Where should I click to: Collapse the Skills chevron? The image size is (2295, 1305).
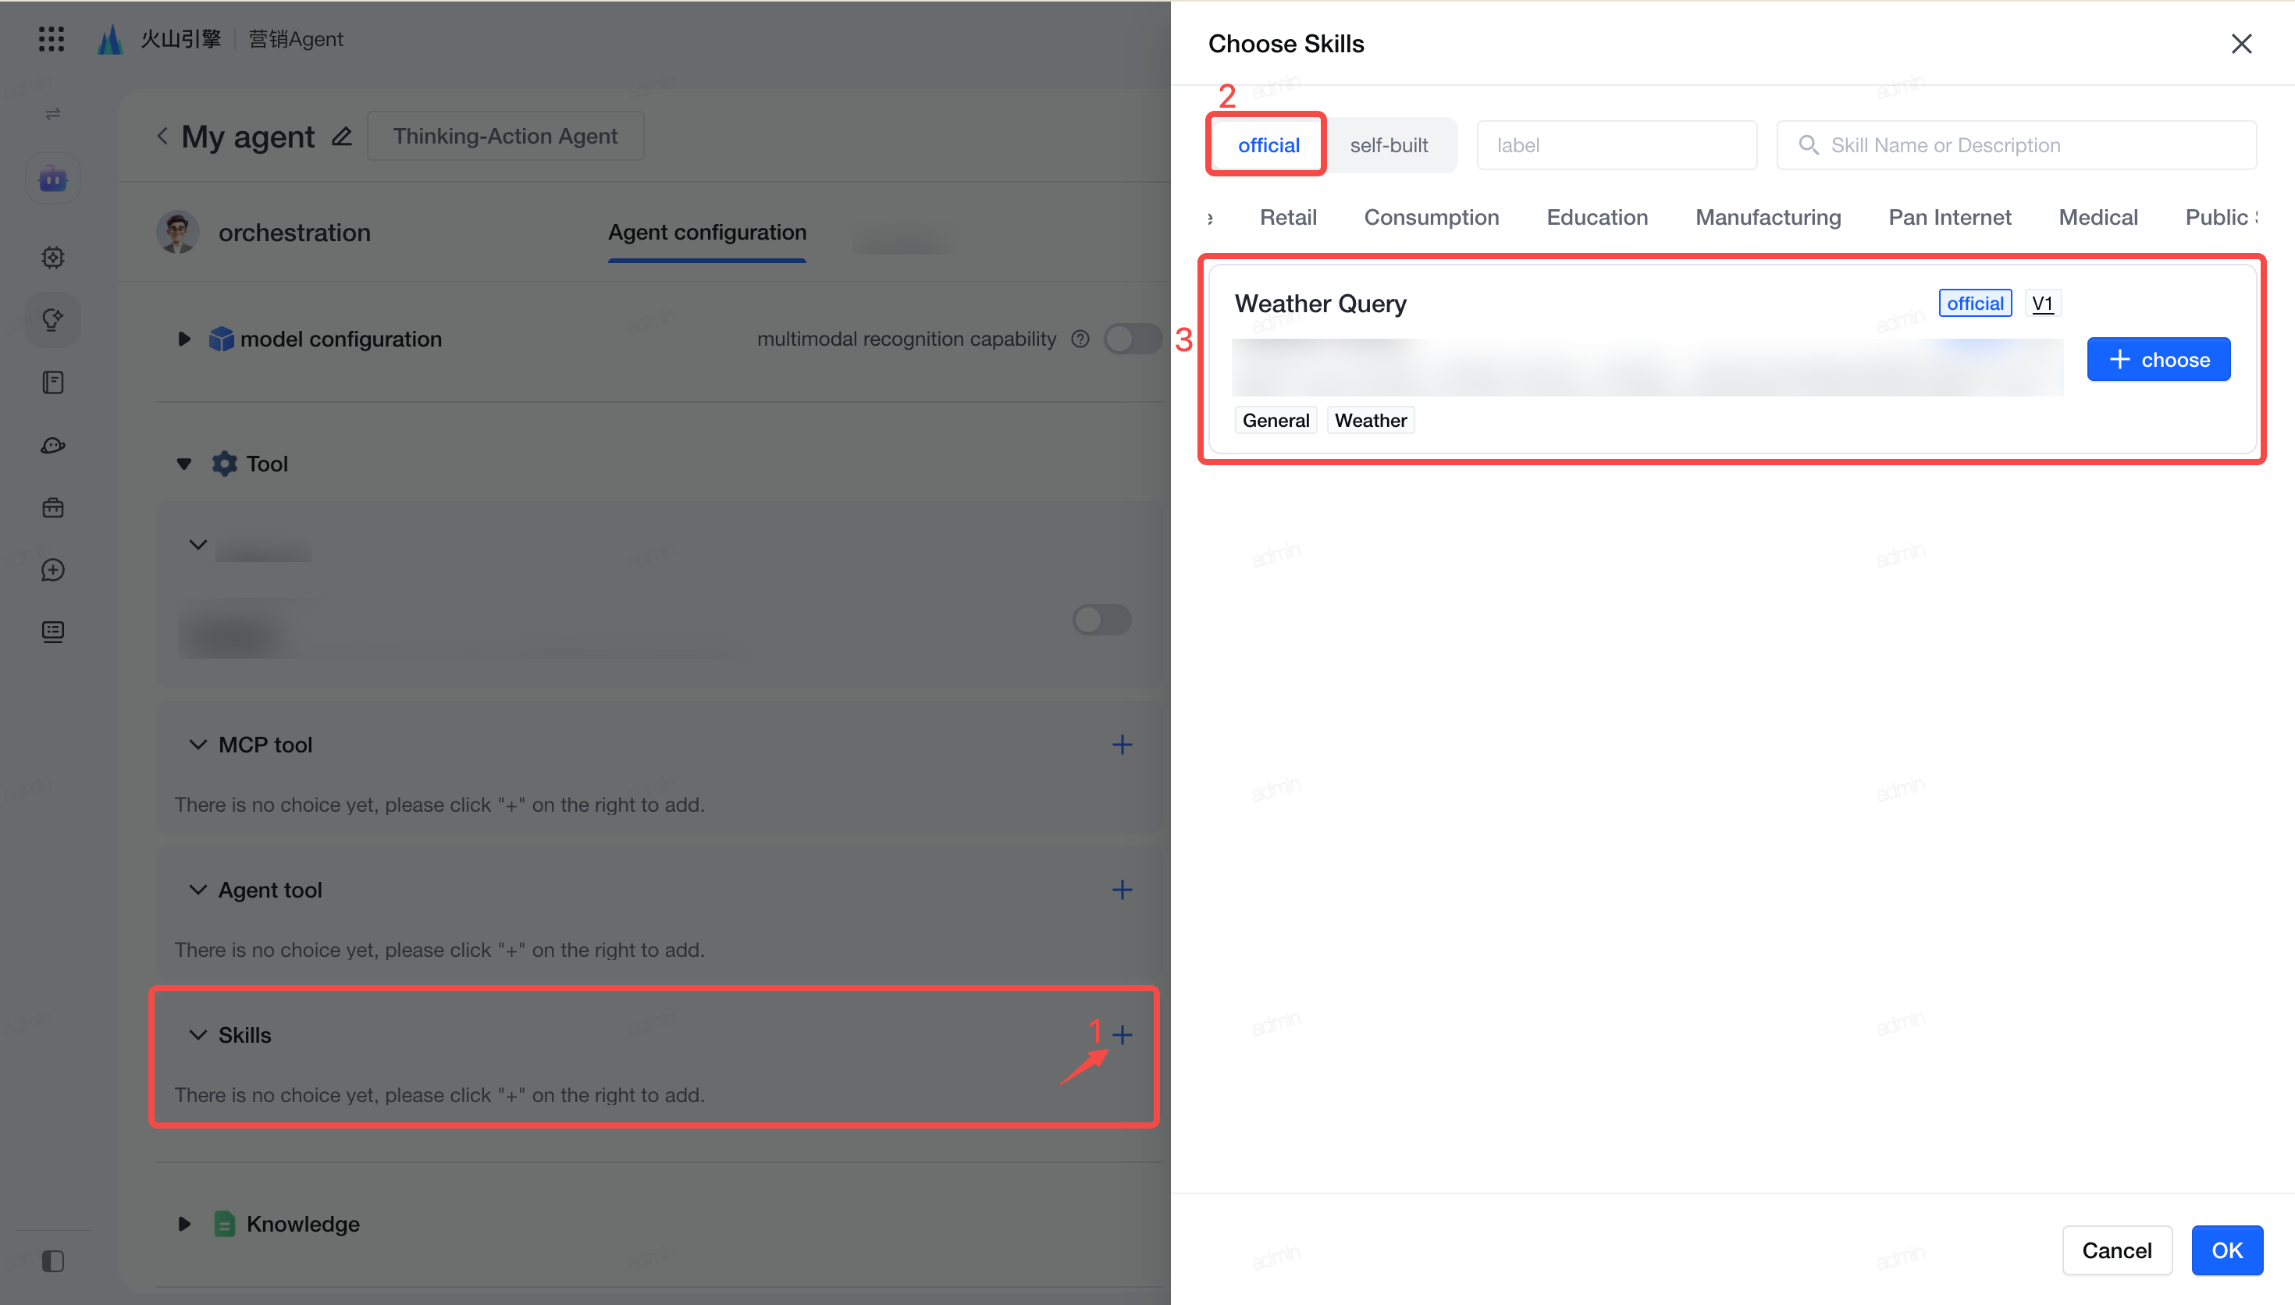tap(198, 1035)
